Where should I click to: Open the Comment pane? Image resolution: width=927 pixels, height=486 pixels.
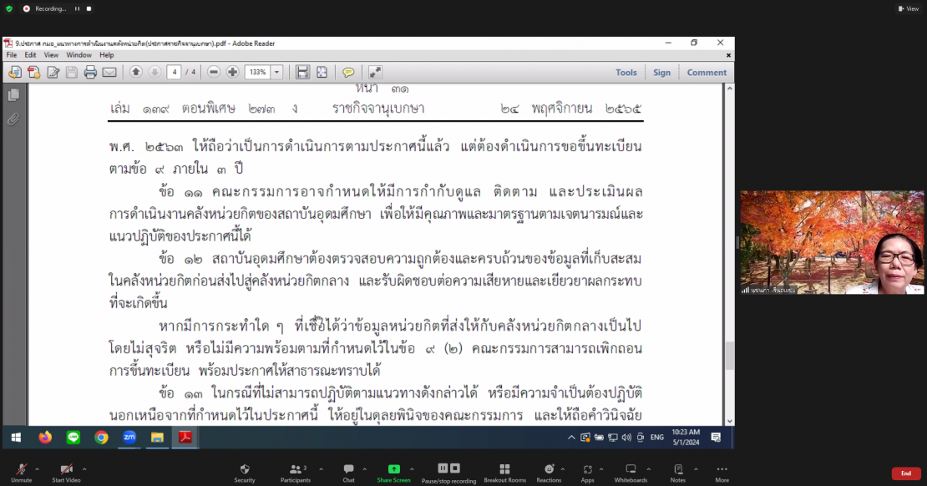[707, 72]
